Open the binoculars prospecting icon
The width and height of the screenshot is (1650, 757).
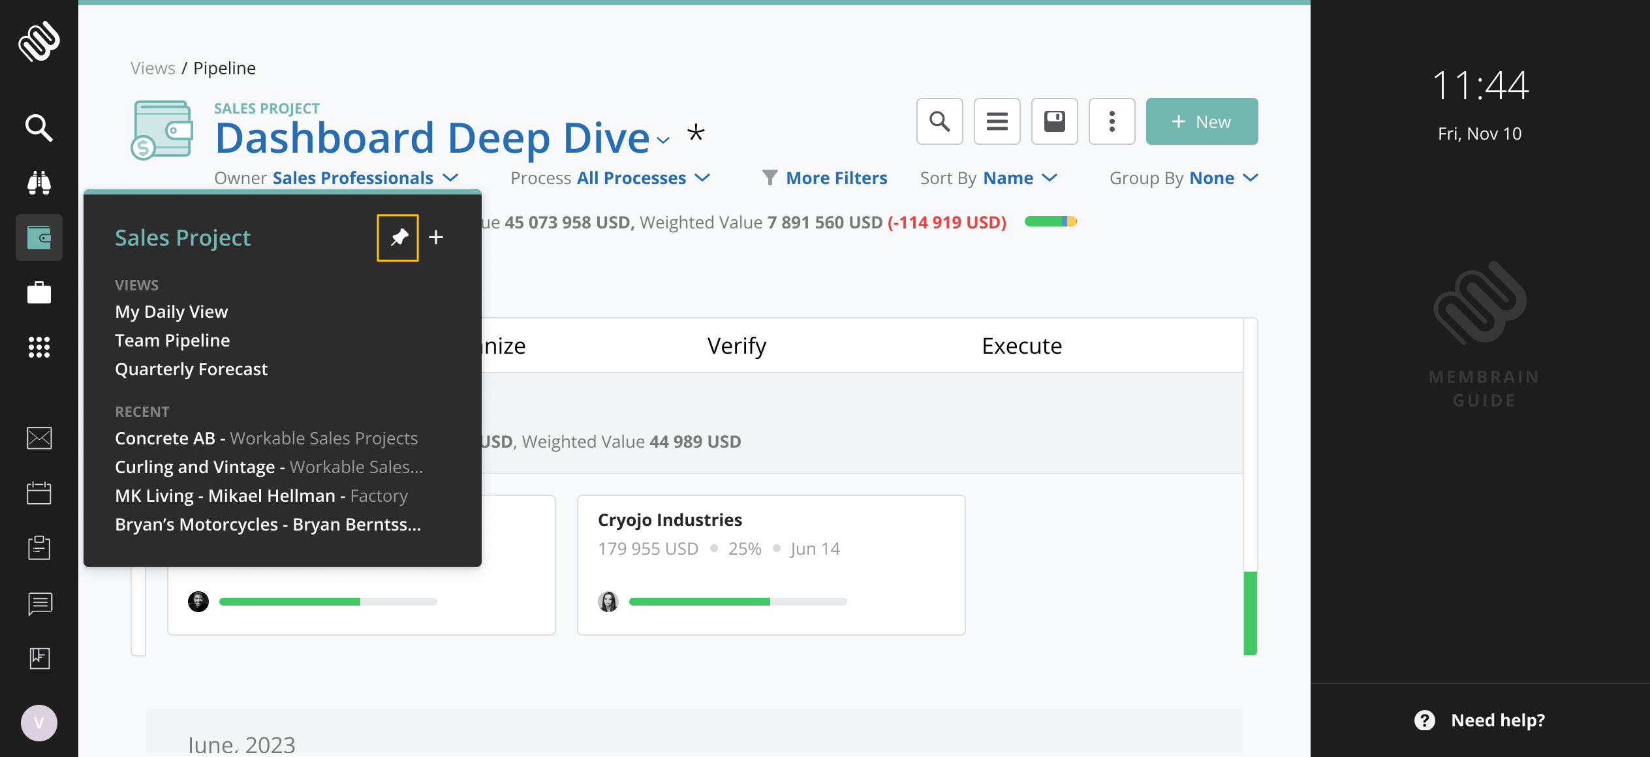39,183
